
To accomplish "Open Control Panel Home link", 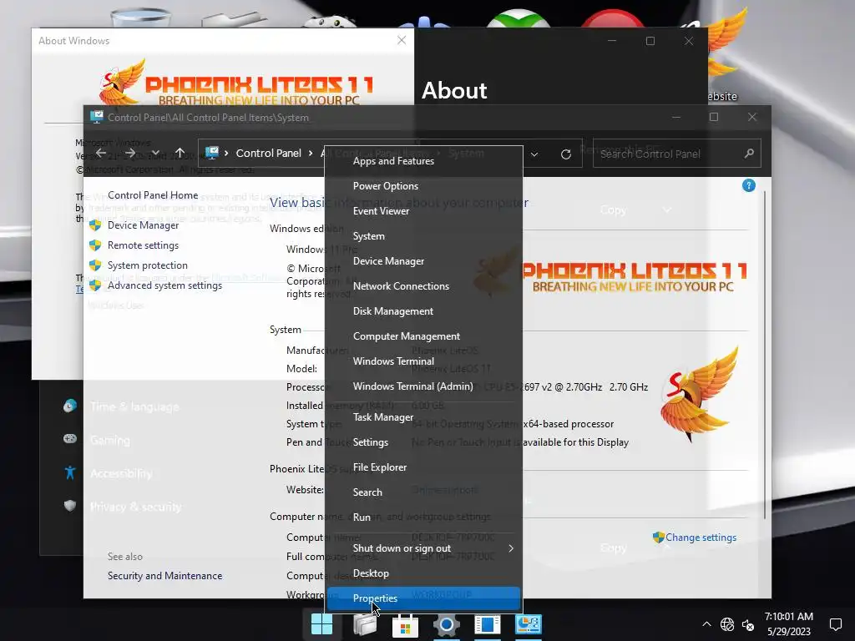I will click(x=153, y=195).
